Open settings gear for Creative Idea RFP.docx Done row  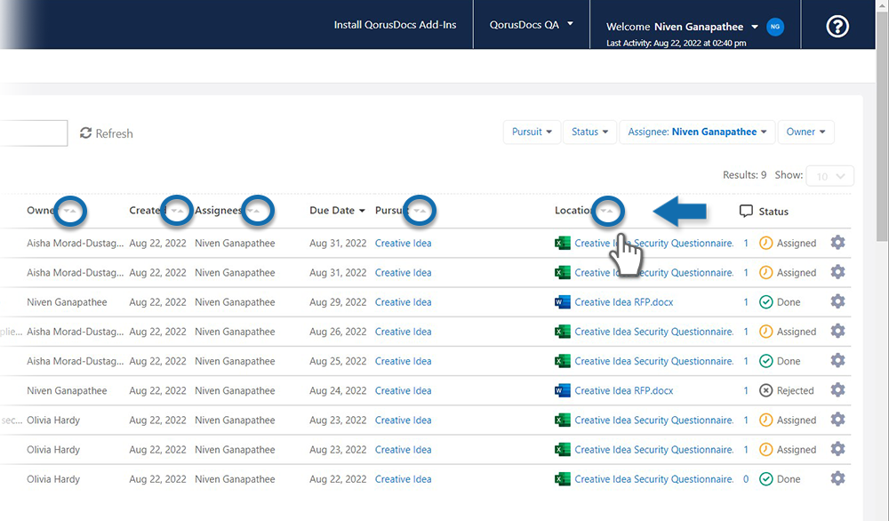tap(837, 302)
